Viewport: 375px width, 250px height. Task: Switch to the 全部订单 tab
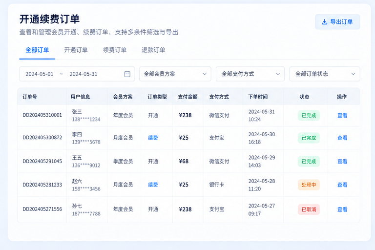[37, 50]
